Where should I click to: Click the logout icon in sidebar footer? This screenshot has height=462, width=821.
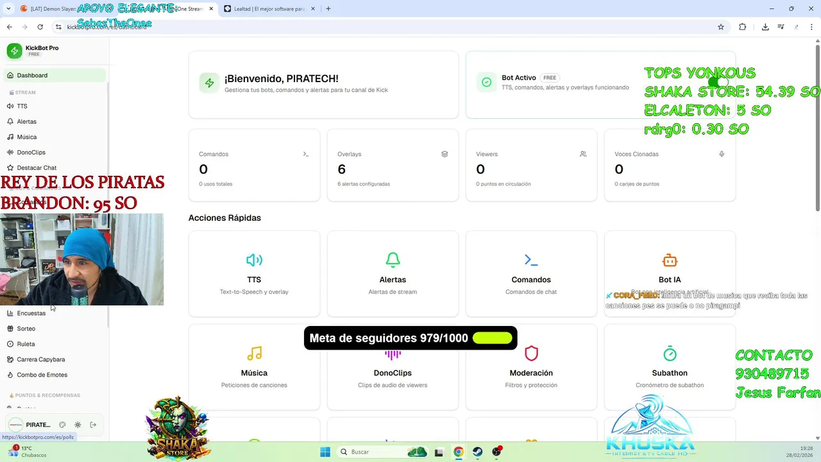(x=93, y=425)
